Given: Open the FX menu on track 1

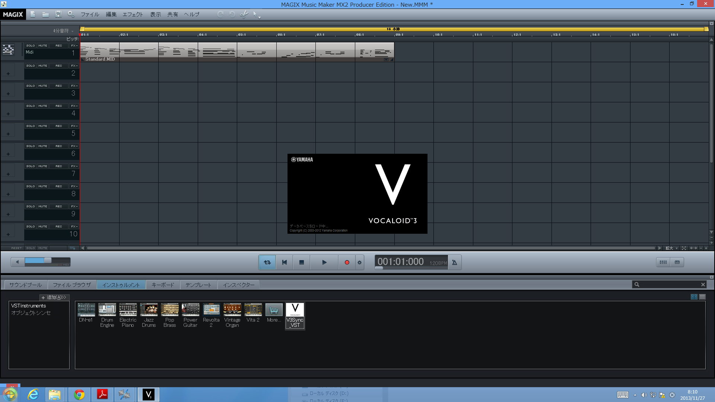Looking at the screenshot, I should (74, 45).
